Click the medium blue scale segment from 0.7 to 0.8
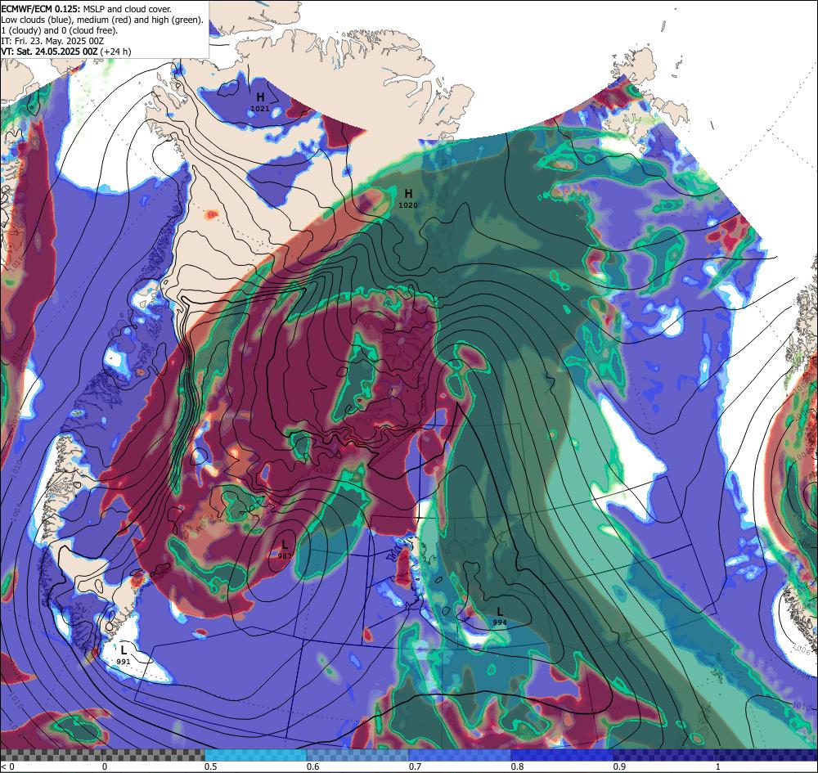Screen dimensions: 818x773 tap(460, 755)
